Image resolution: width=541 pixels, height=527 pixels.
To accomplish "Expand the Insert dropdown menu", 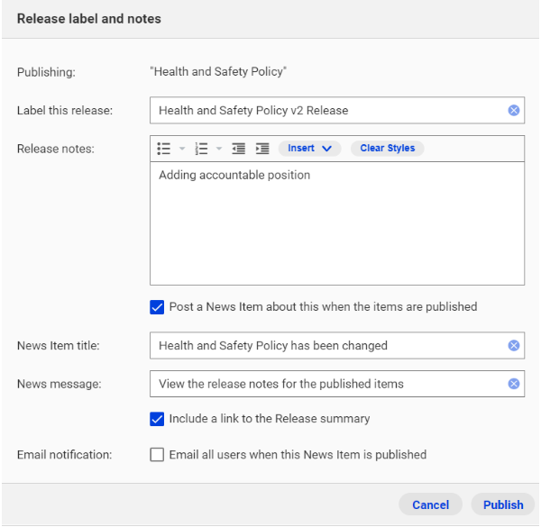I will point(309,149).
